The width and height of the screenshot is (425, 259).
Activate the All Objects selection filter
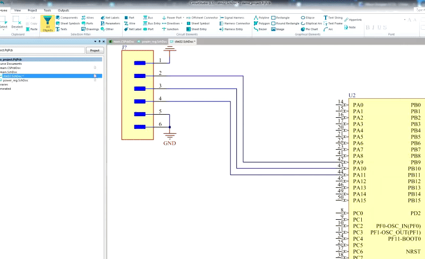pos(48,23)
